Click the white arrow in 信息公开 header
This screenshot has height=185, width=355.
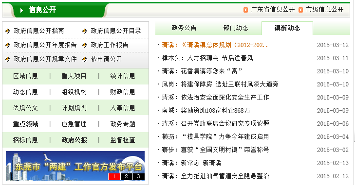click(21, 10)
